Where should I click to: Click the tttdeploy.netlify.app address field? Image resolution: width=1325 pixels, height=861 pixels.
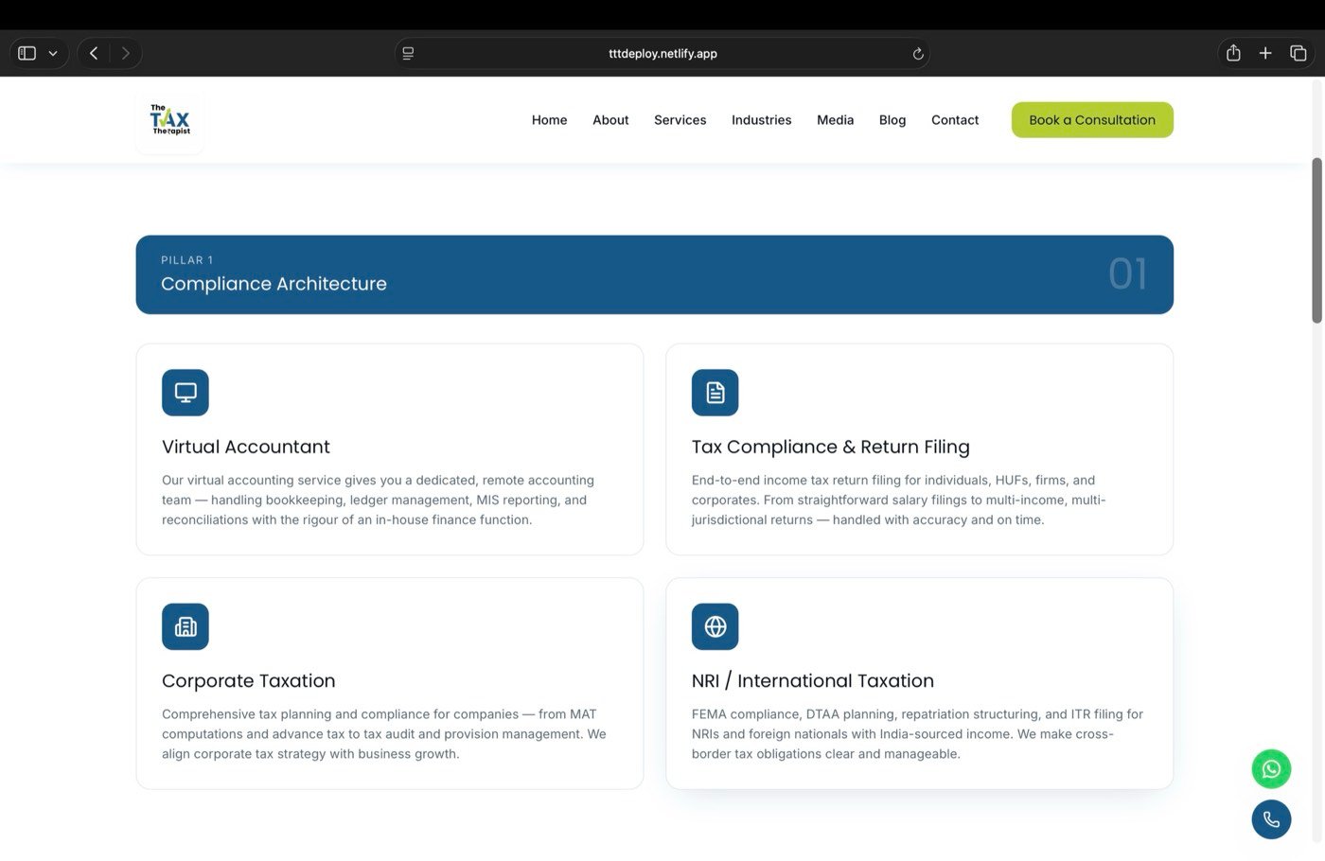point(662,53)
